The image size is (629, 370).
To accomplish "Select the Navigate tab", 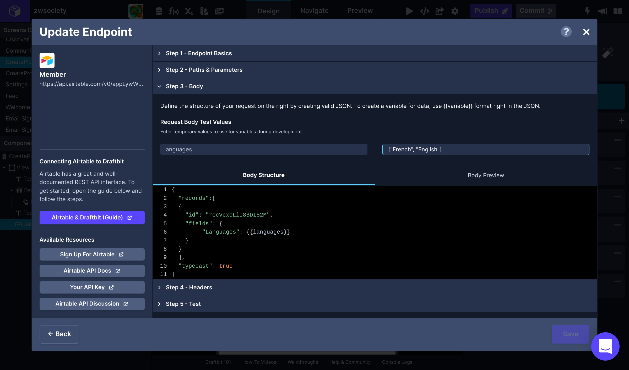I will [314, 11].
